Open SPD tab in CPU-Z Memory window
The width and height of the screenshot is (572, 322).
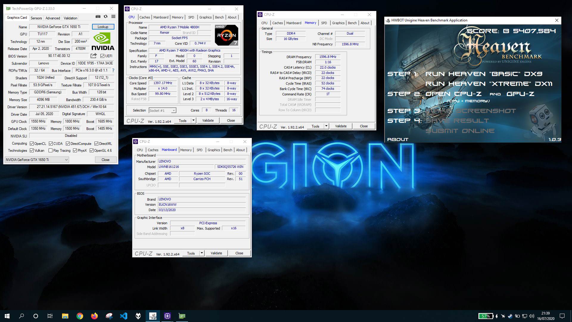click(x=324, y=23)
